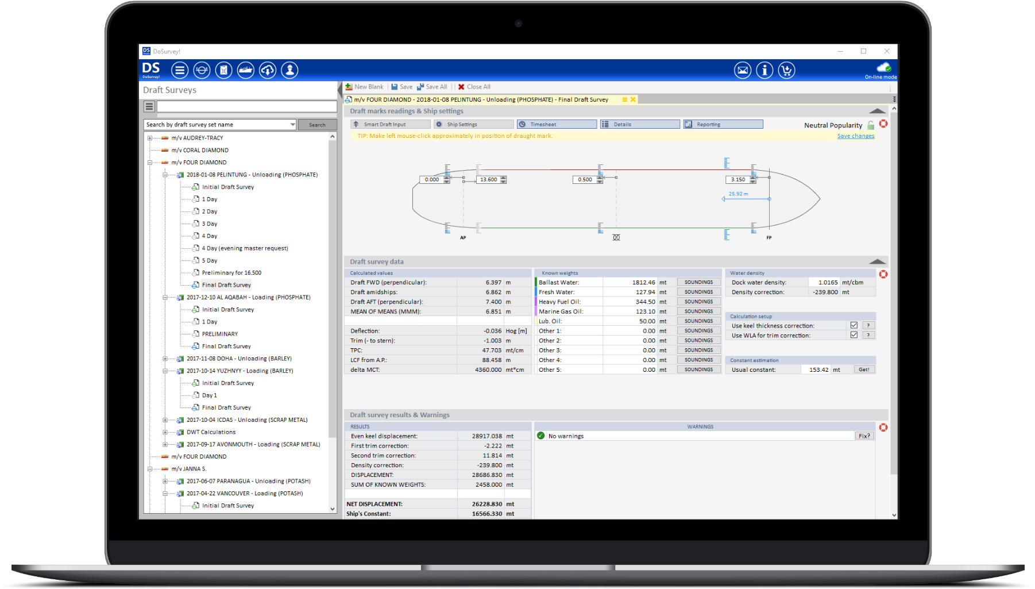
Task: Click SOUNDINGS button for Heavy Fuel Oil
Action: (x=698, y=302)
